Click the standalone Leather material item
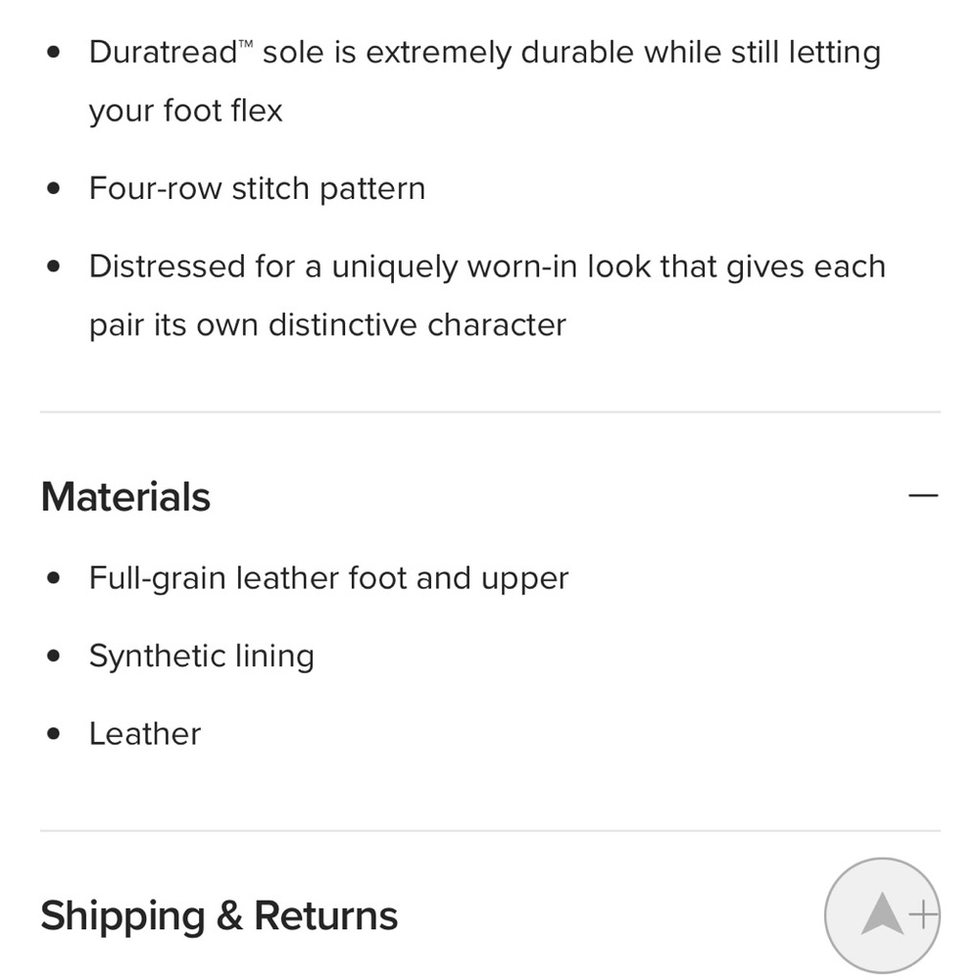The image size is (980, 980). [x=145, y=734]
